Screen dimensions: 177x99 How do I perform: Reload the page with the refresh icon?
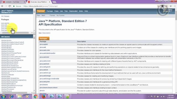click(x=9, y=6)
